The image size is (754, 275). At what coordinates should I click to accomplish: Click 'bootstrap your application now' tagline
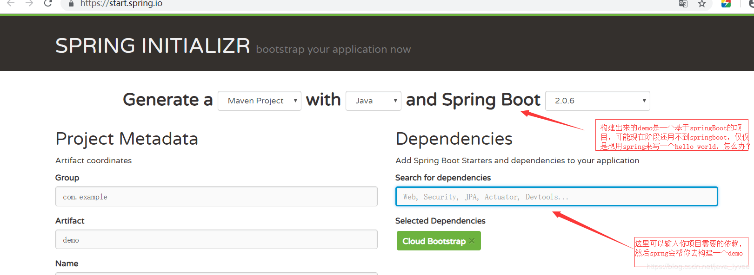point(334,49)
